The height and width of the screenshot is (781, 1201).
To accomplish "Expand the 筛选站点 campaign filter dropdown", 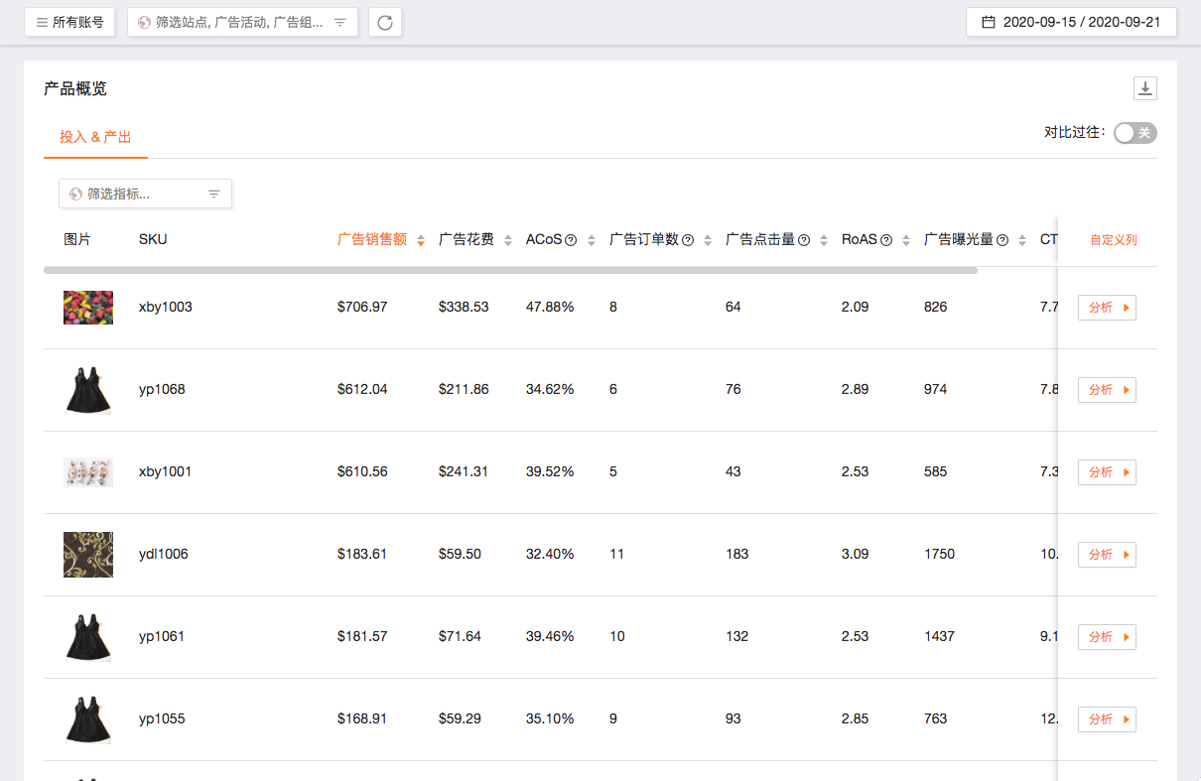I will (242, 22).
